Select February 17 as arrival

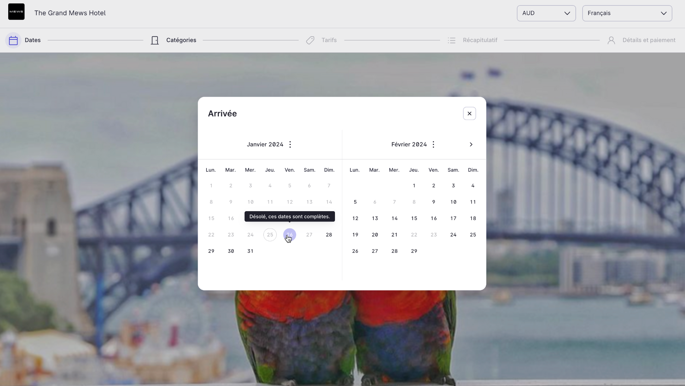coord(453,218)
